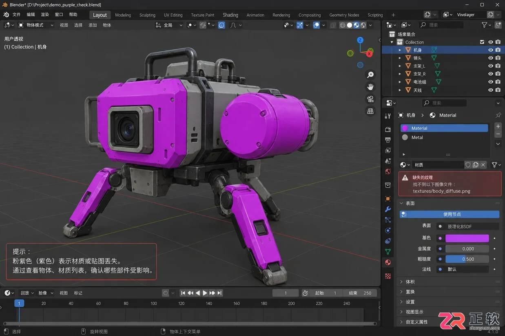Select the Metal material slot
The image size is (505, 336).
click(444, 137)
